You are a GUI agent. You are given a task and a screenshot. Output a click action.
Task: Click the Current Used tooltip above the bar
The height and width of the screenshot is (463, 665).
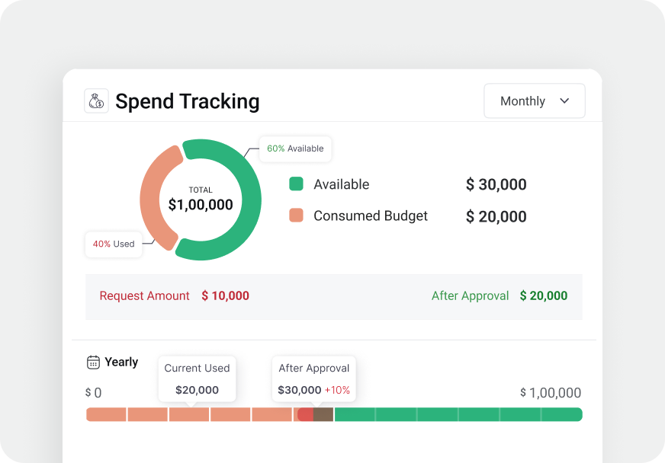tap(197, 378)
